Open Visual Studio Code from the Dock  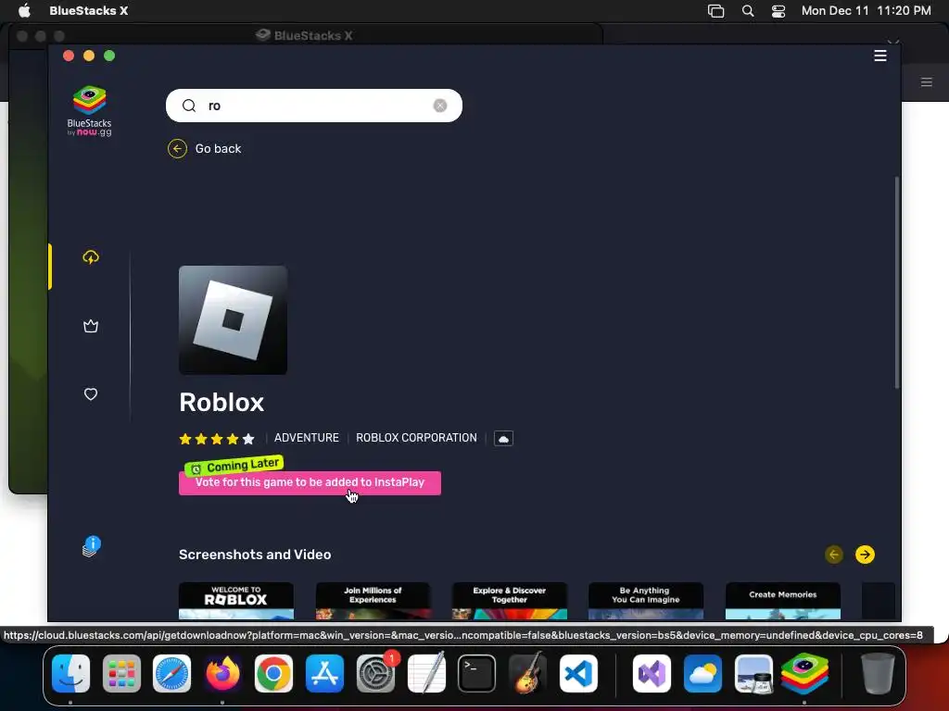[x=578, y=674]
